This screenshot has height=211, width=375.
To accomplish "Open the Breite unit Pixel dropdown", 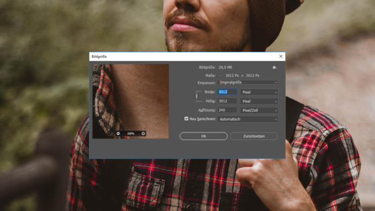I will point(259,92).
